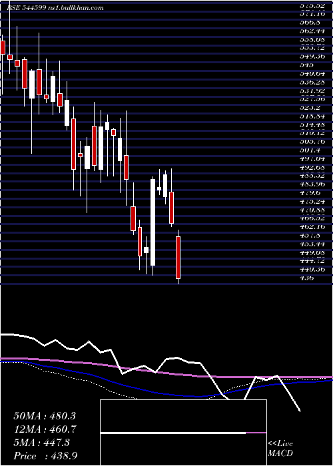Click the 483.96 price axis label

[311, 184]
